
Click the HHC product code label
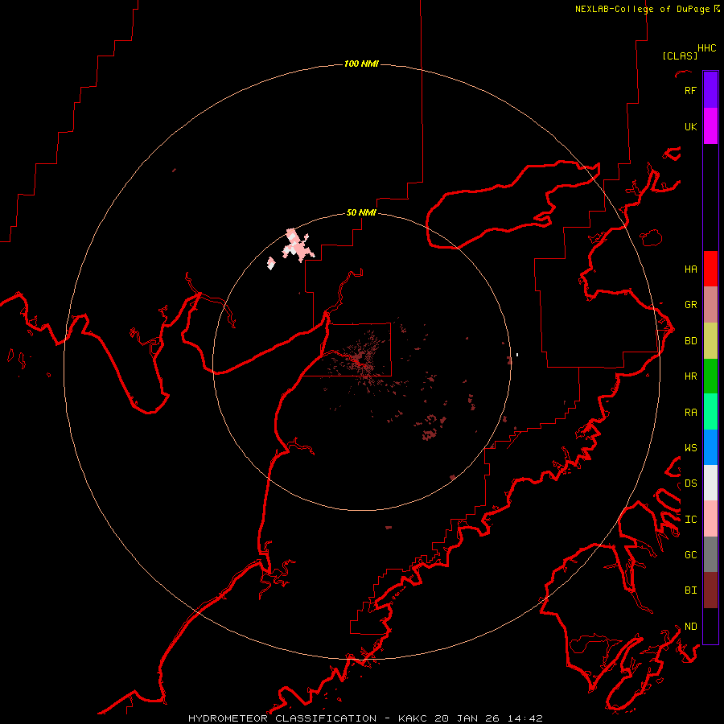[x=706, y=47]
